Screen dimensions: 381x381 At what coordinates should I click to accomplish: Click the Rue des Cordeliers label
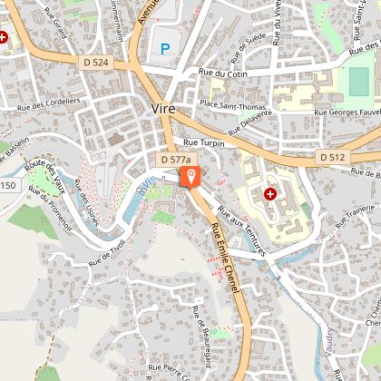(48, 104)
